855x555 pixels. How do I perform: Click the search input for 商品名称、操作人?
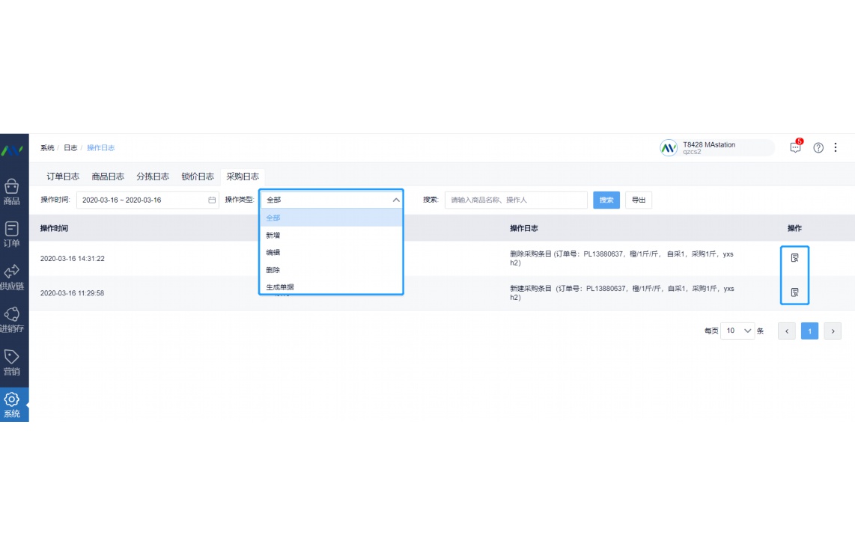tap(516, 200)
